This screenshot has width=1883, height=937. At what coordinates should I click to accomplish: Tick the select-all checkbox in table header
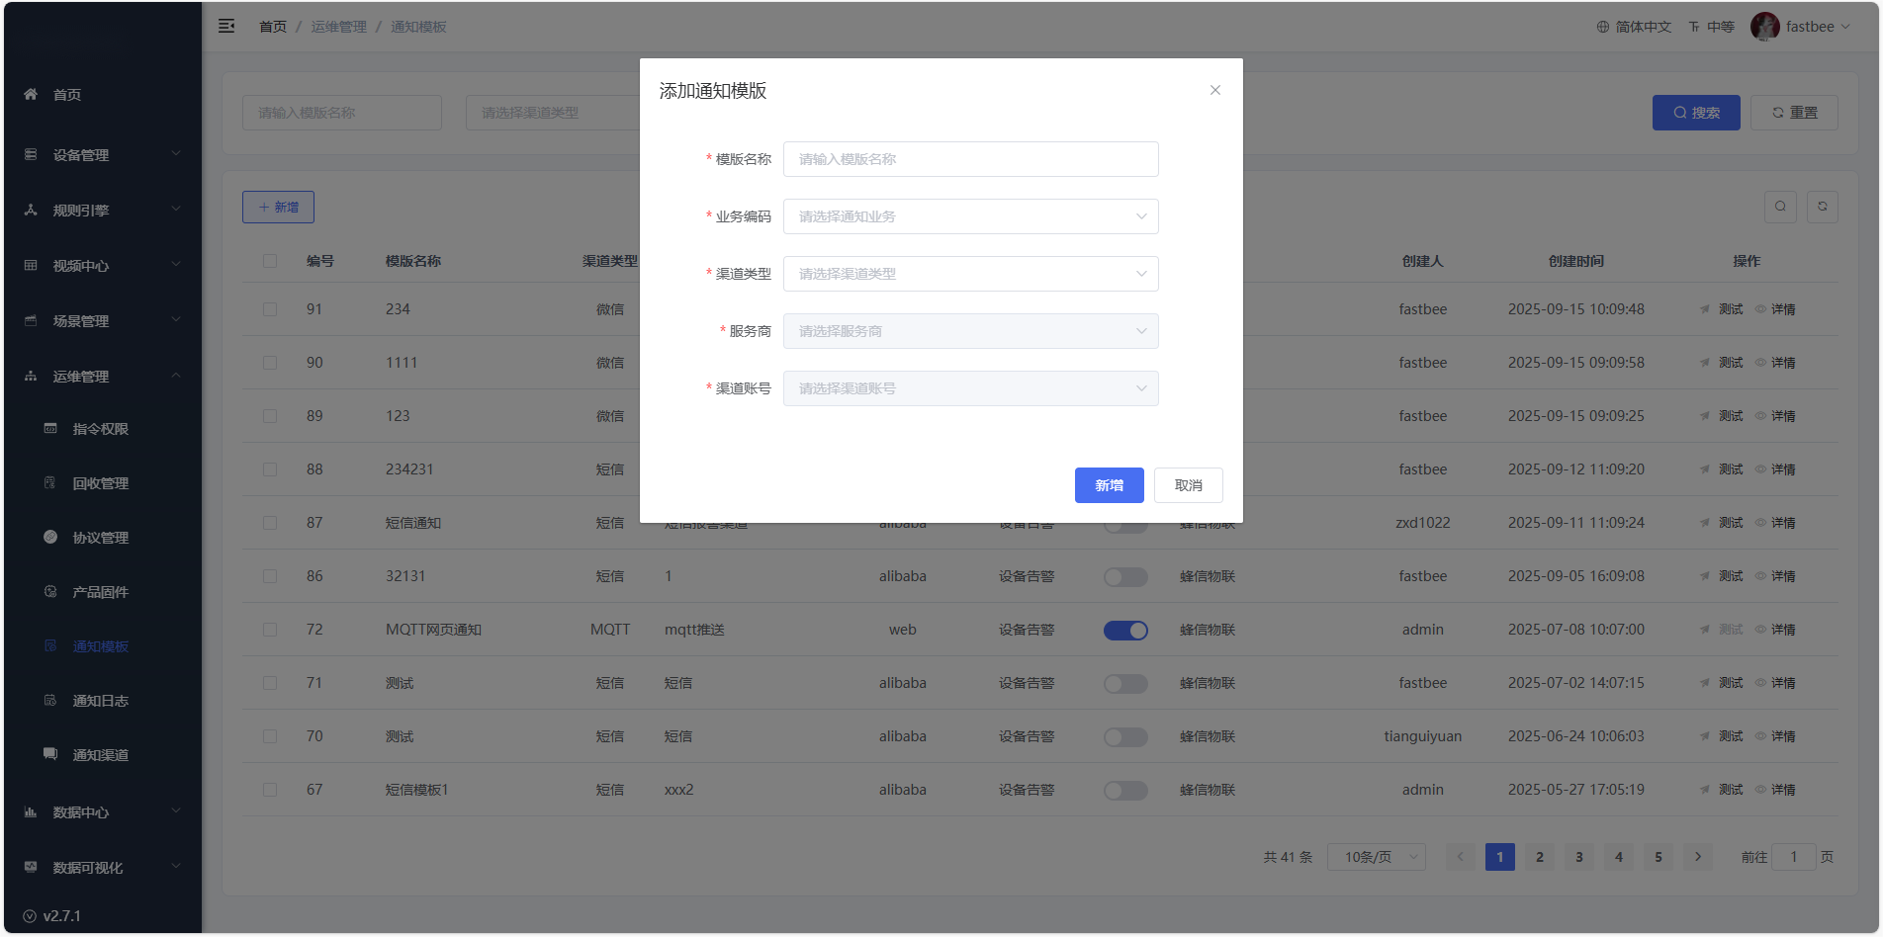pyautogui.click(x=270, y=261)
